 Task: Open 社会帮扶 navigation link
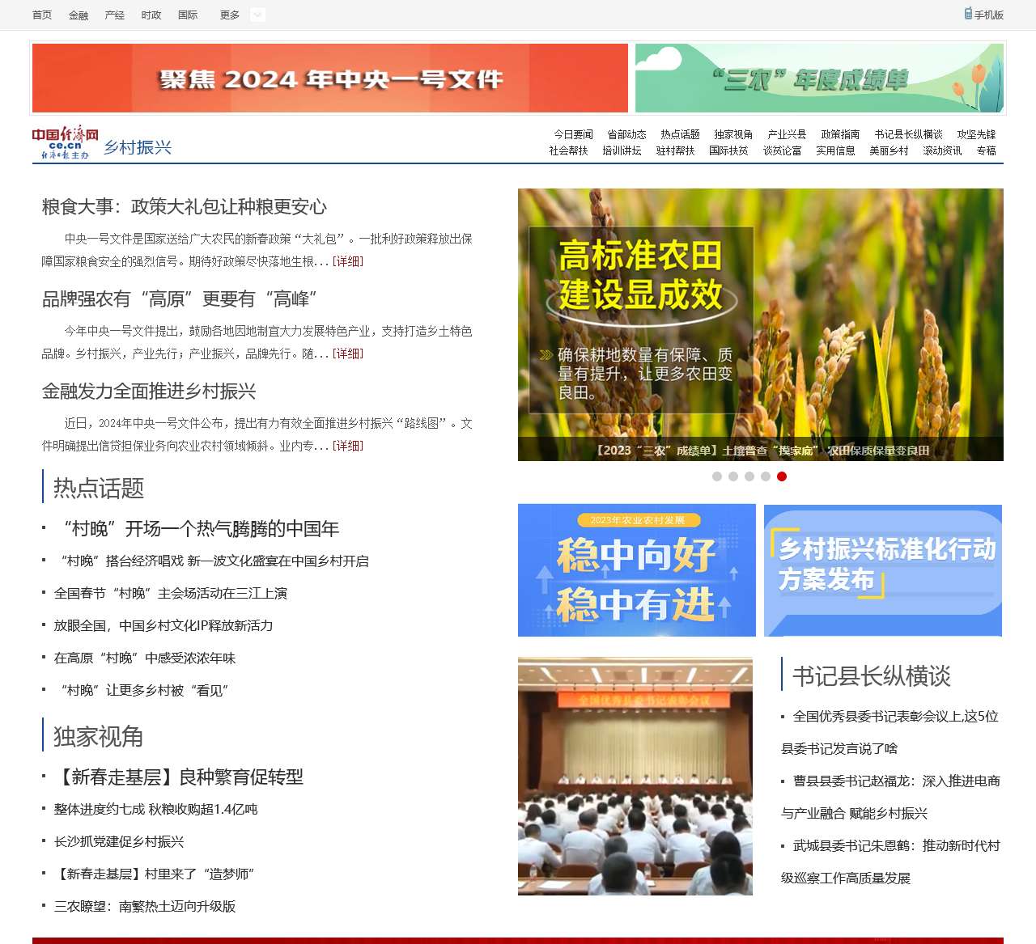[568, 150]
